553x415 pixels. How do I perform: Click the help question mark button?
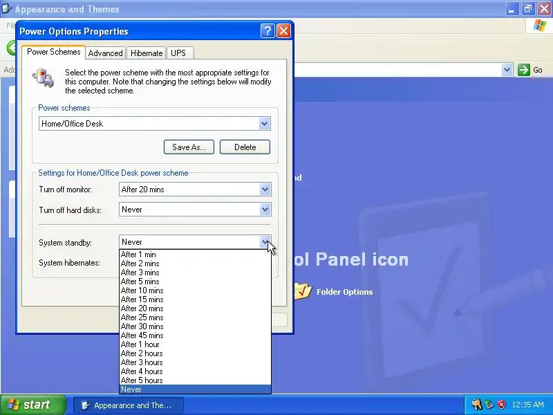(x=268, y=31)
